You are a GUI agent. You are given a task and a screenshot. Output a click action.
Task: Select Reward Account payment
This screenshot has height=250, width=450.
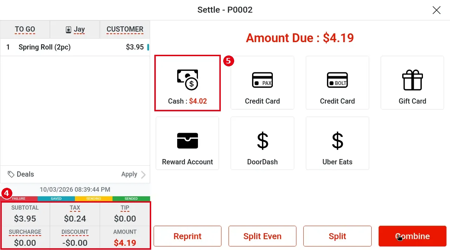point(187,143)
